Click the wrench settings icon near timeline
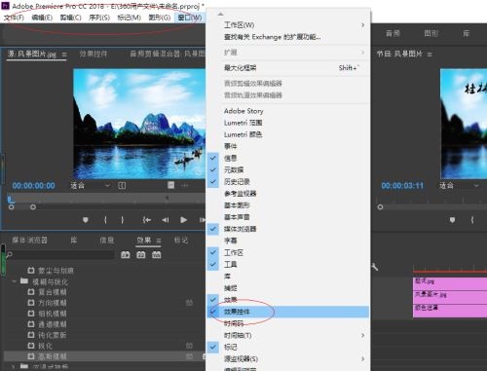The height and width of the screenshot is (371, 487). point(375,267)
